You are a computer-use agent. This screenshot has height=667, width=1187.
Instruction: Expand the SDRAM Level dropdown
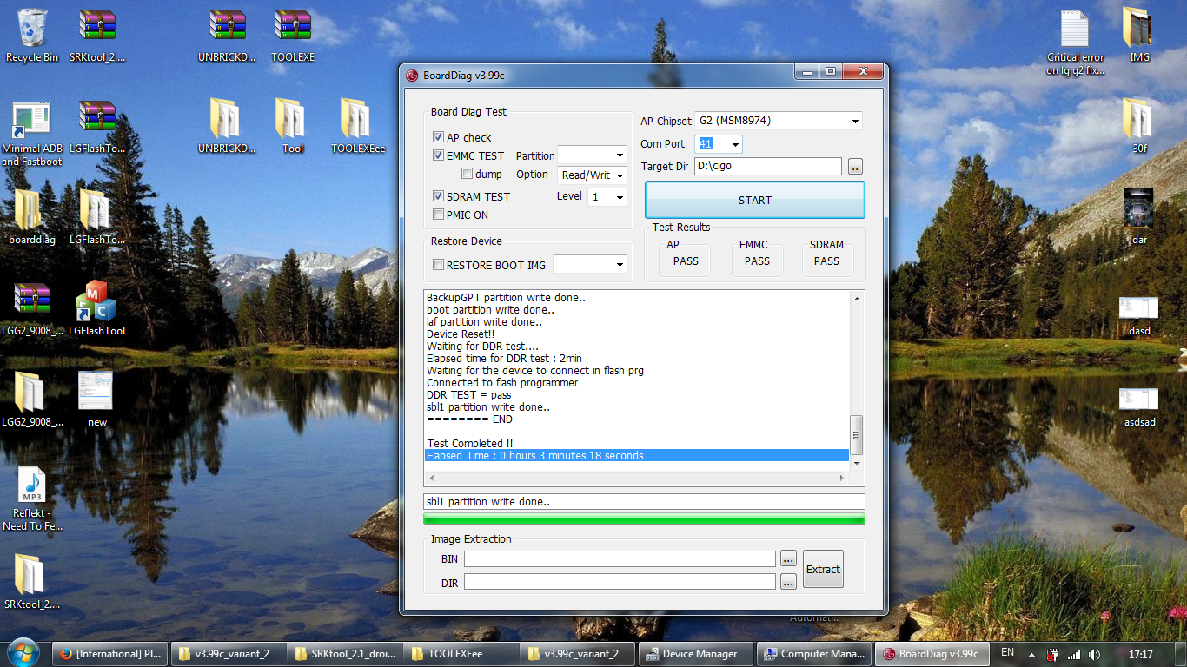(x=619, y=197)
